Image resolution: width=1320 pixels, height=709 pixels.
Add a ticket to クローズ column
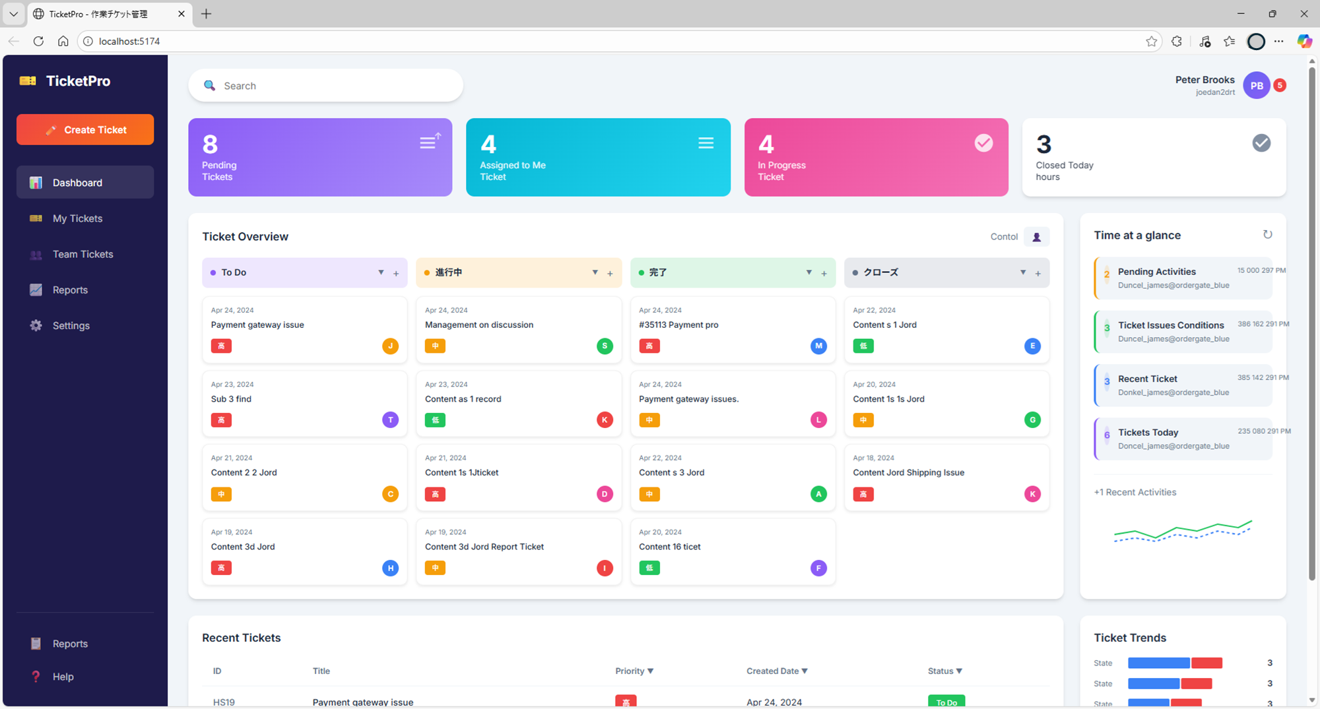click(x=1038, y=273)
